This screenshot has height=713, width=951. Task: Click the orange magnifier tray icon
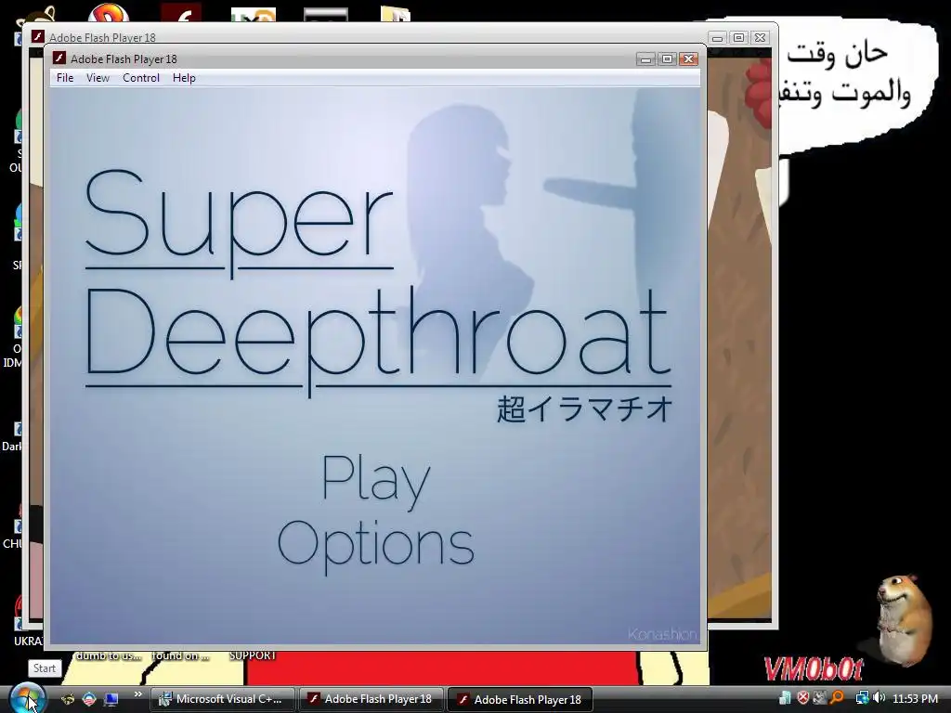pos(838,698)
